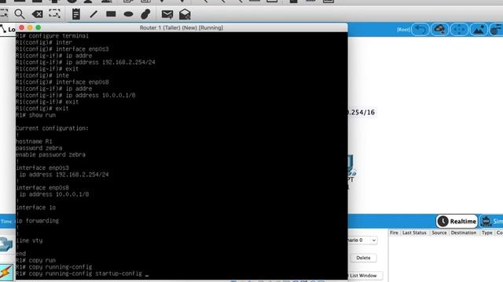Click the Back arrow in the workspace bar
The width and height of the screenshot is (503, 282).
(x=420, y=30)
